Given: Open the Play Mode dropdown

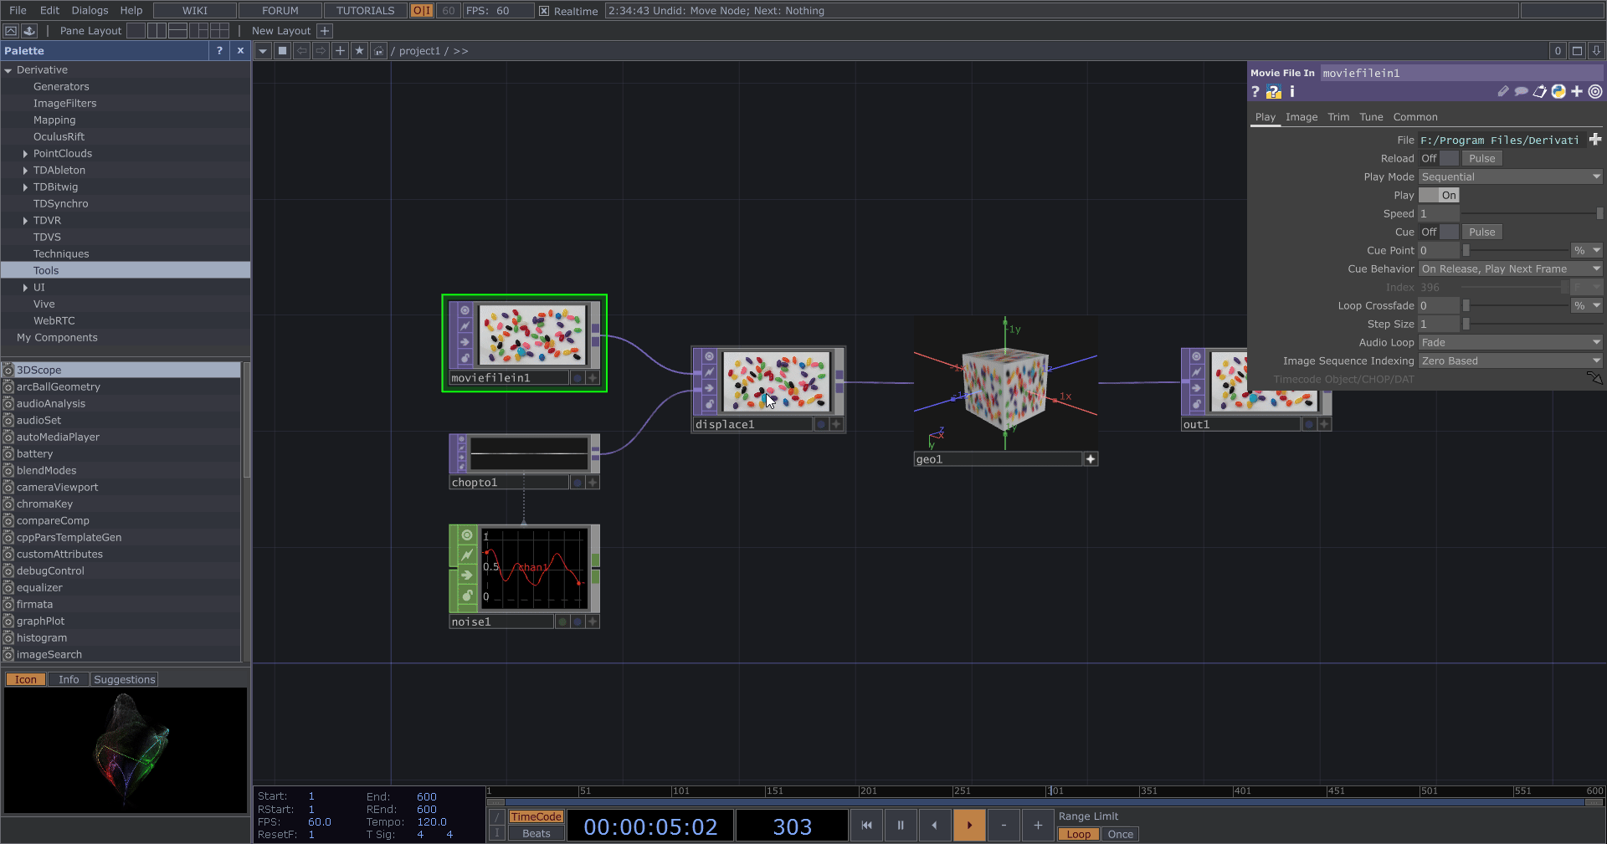Looking at the screenshot, I should point(1510,176).
